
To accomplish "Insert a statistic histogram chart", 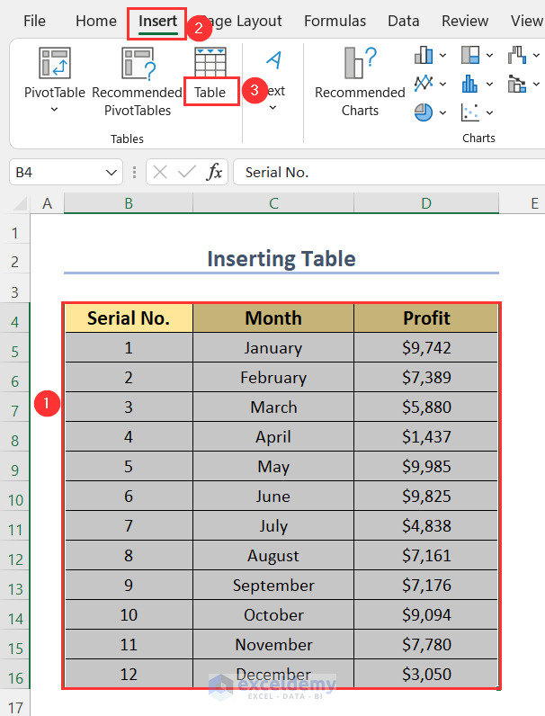I will [x=470, y=84].
